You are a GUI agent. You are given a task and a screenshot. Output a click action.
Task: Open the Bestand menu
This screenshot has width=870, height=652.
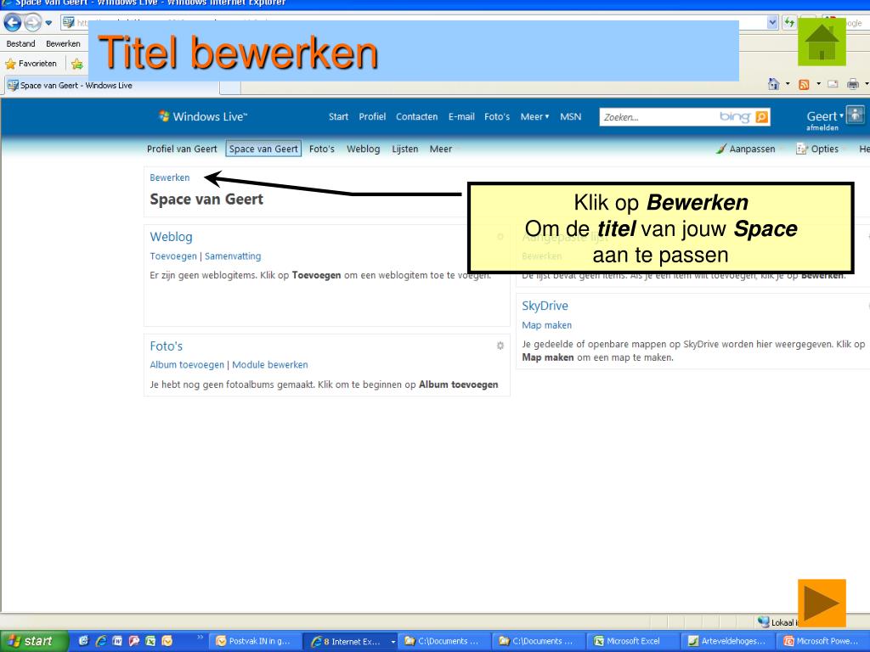point(20,44)
